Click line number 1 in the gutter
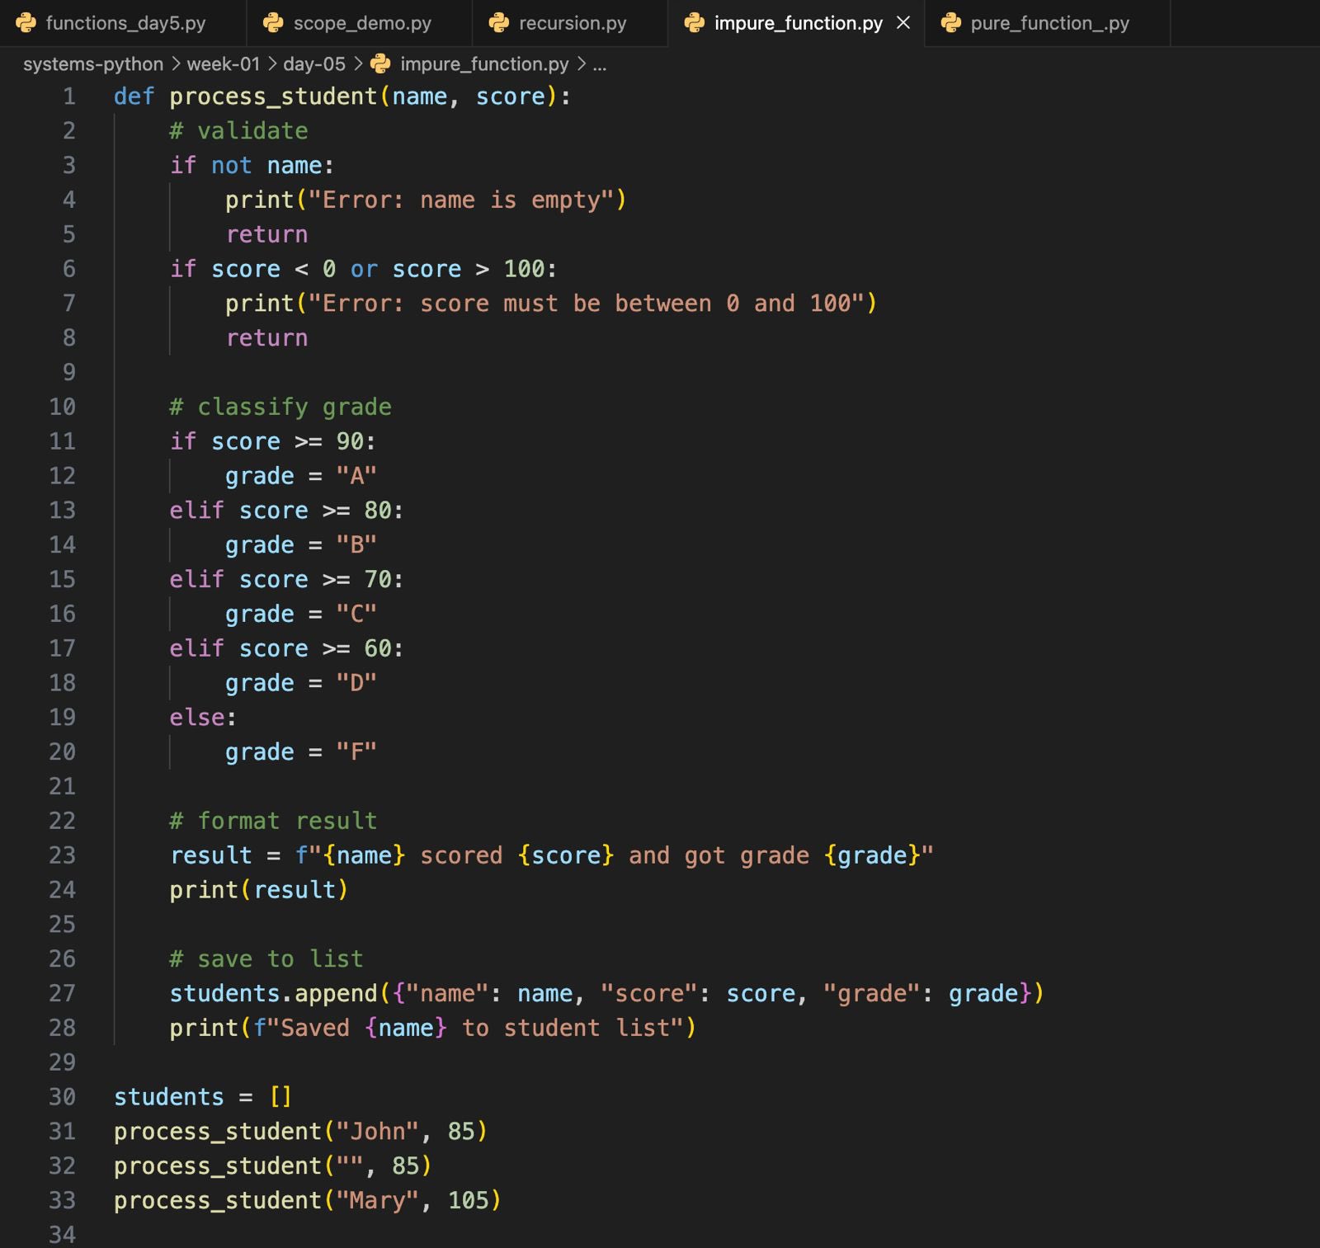 coord(69,97)
